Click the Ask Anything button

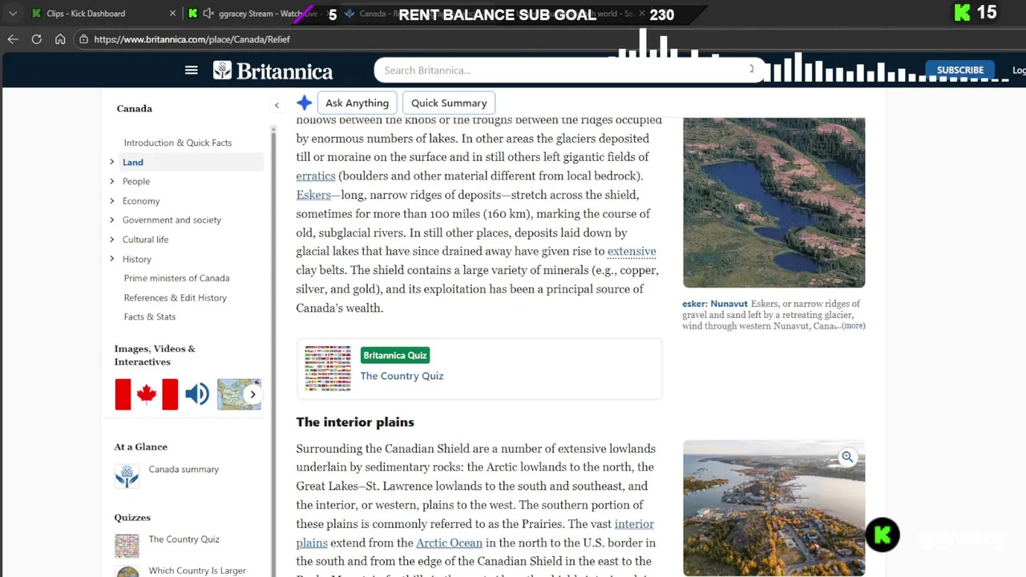(x=357, y=103)
